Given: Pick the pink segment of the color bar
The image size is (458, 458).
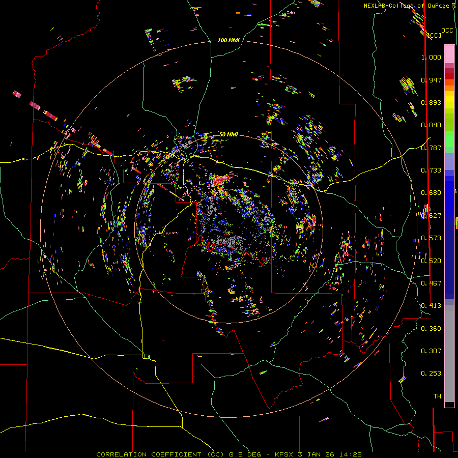Looking at the screenshot, I should point(449,54).
